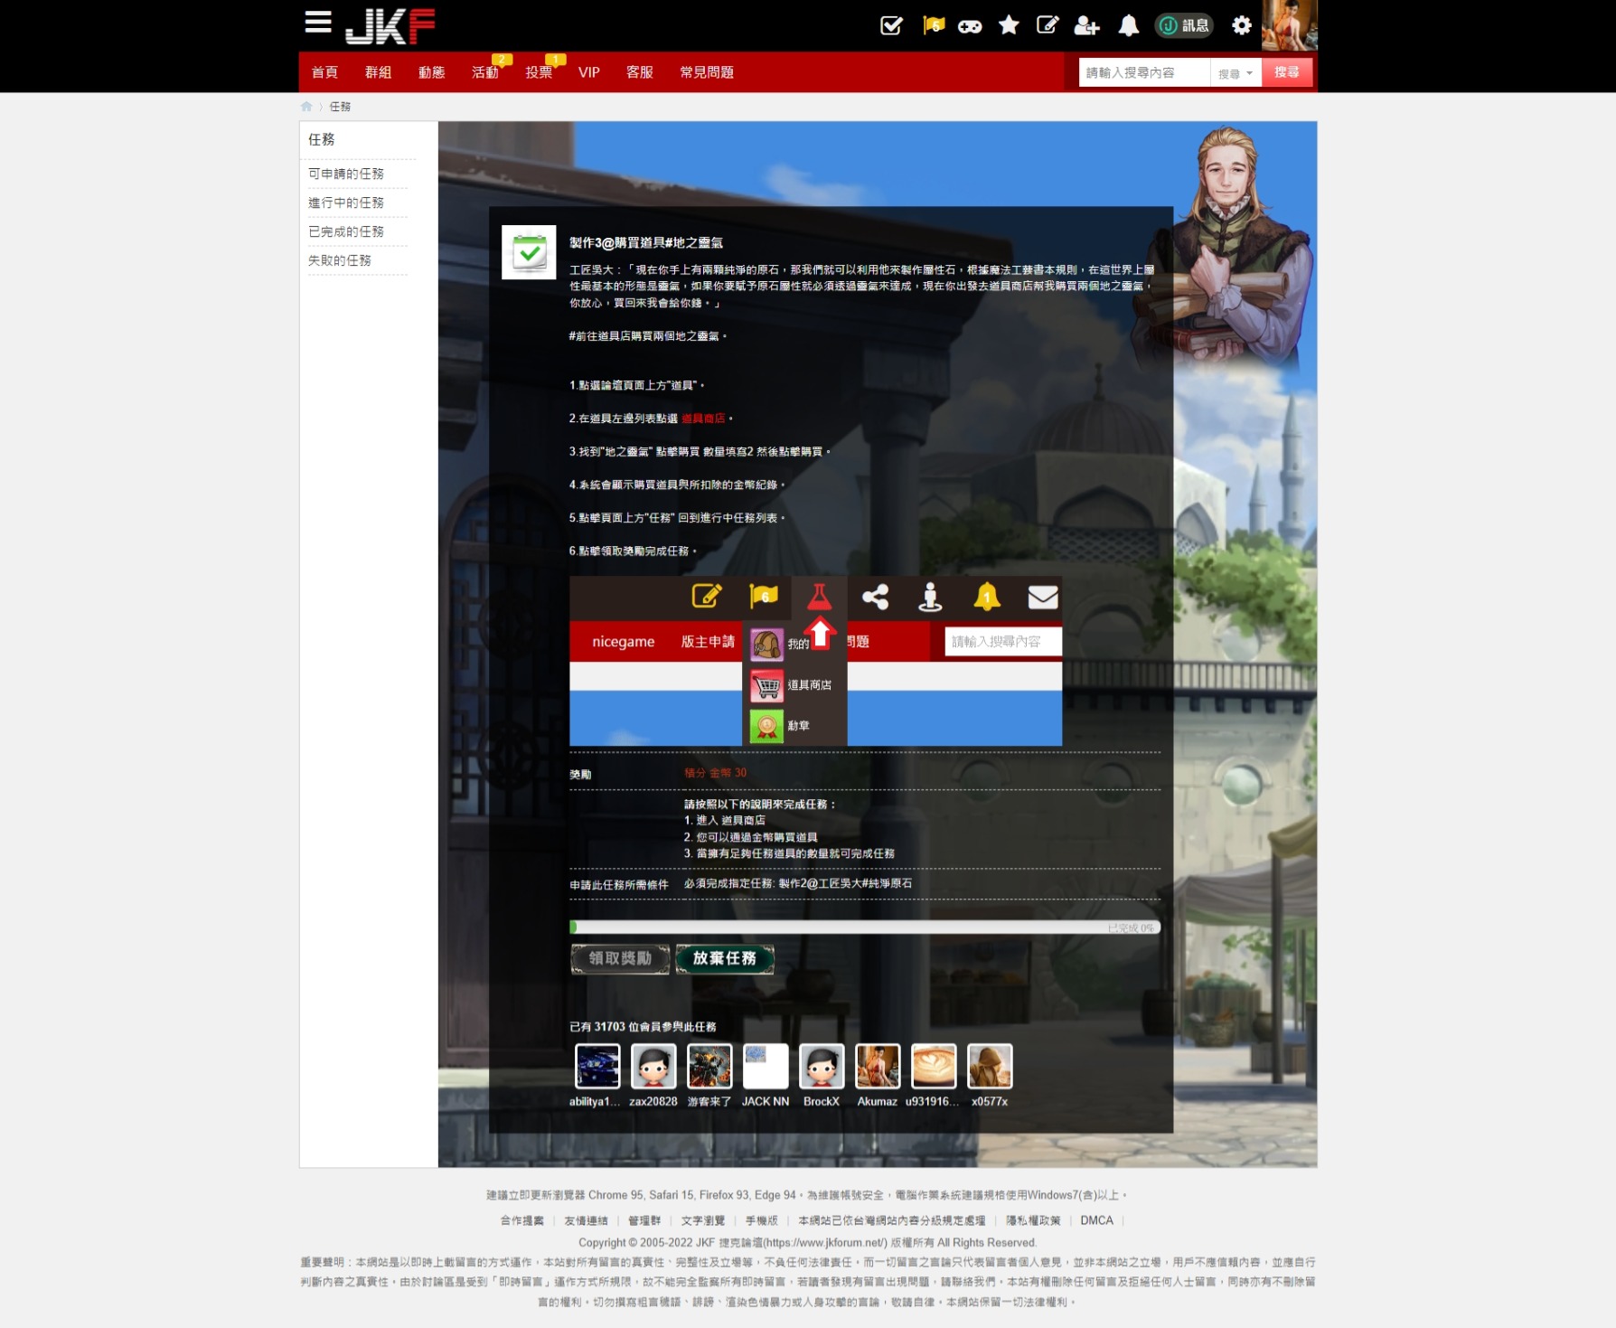This screenshot has width=1616, height=1328.
Task: Click 管理群 footer link
Action: coord(644,1220)
